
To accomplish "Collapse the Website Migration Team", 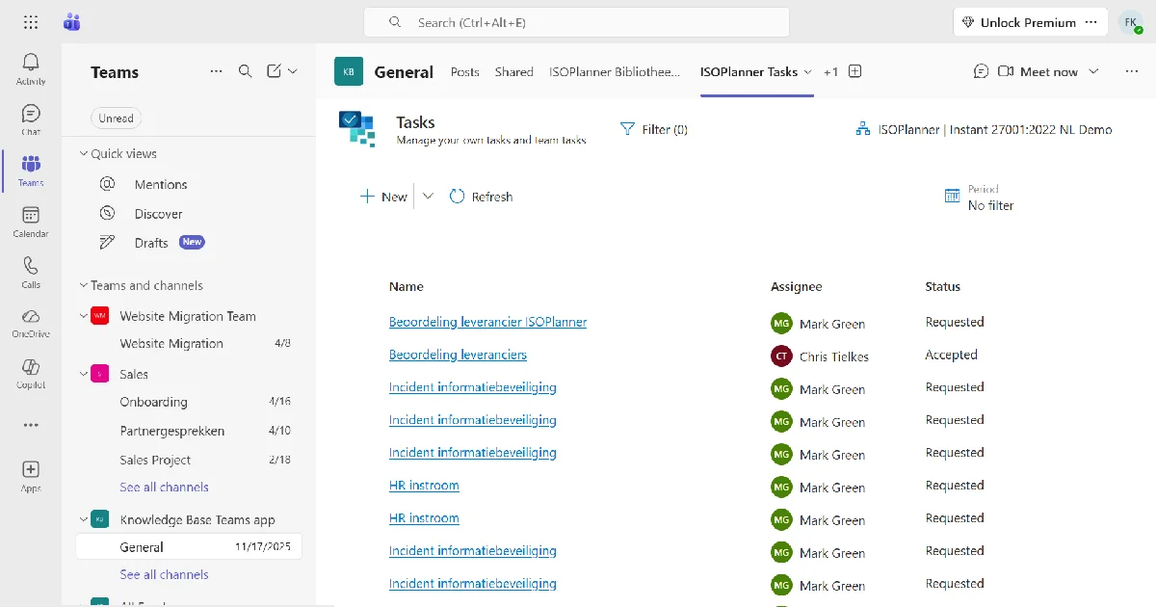I will point(83,316).
